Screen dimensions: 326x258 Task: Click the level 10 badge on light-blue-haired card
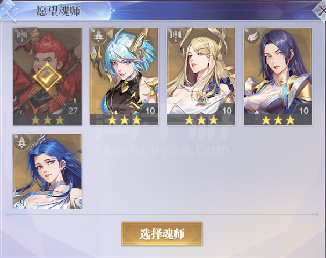point(150,110)
